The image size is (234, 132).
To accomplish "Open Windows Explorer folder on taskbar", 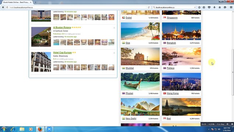I will (x=22, y=129).
